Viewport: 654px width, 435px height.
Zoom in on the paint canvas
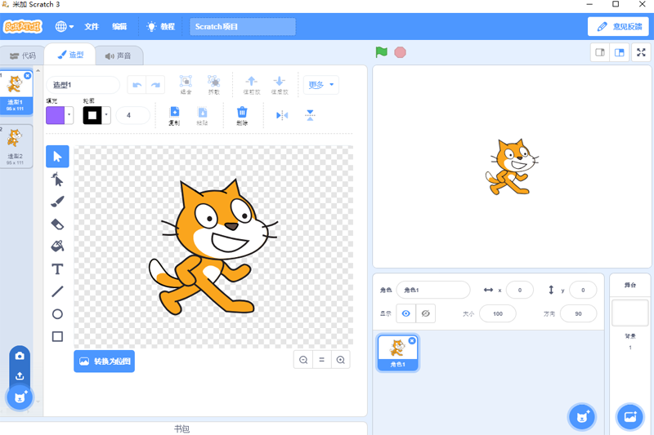click(x=340, y=360)
